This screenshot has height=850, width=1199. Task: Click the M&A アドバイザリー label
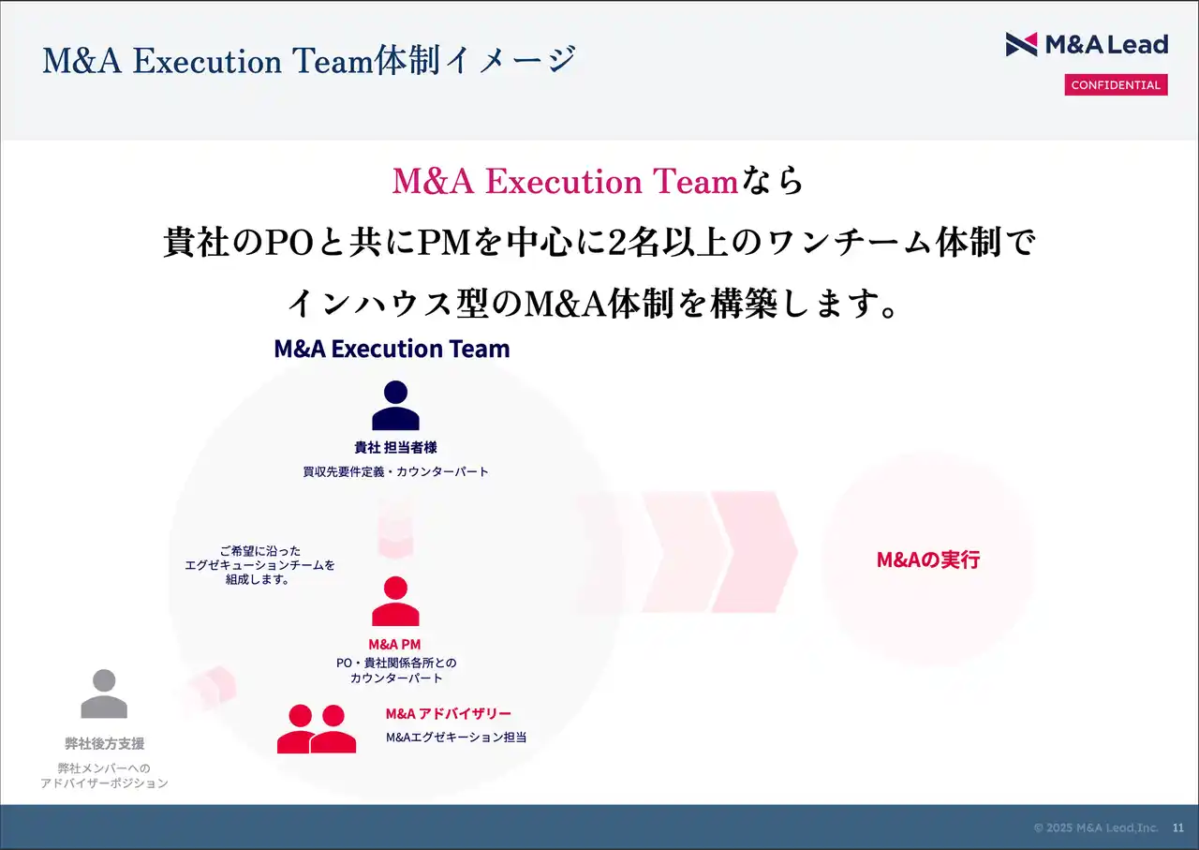point(449,714)
